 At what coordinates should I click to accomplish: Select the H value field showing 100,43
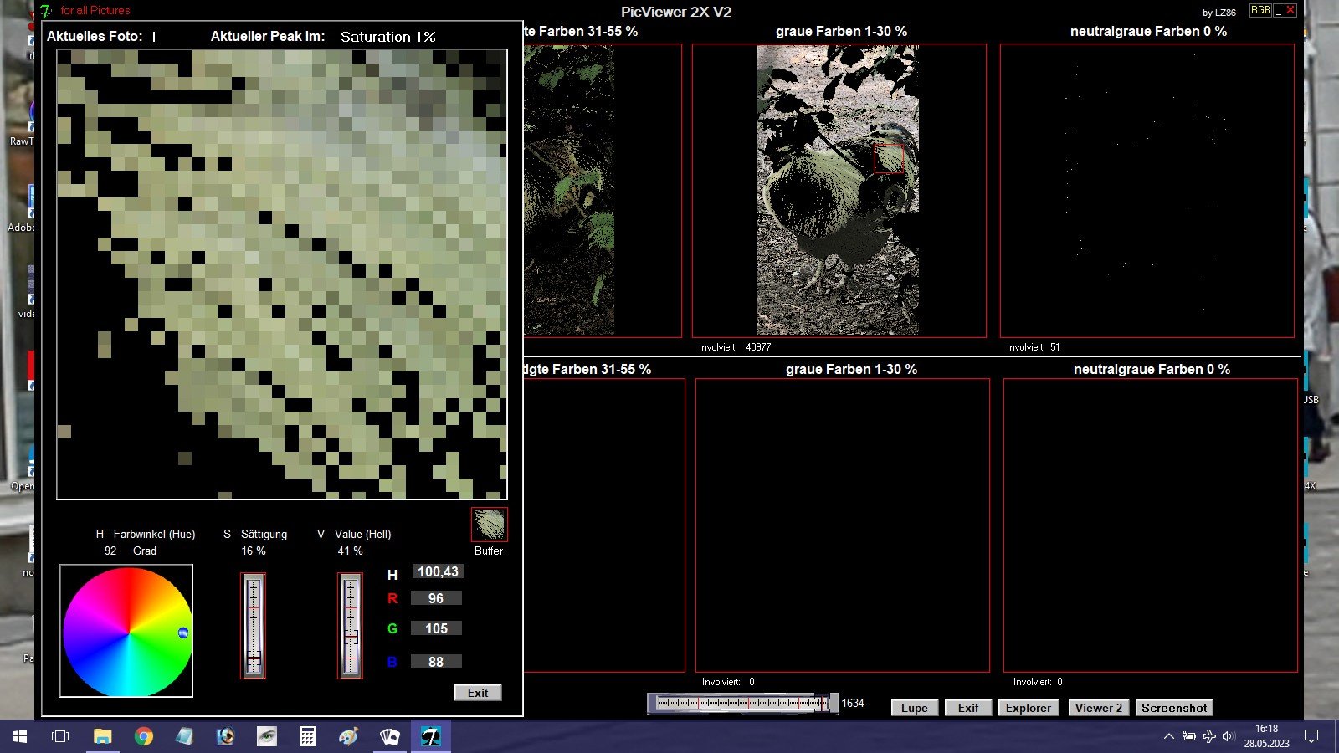click(437, 572)
